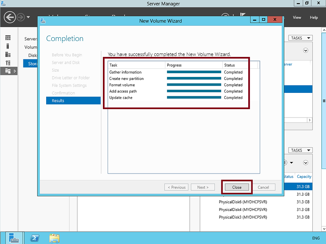Open the Local Server icon in sidebar
This screenshot has width=326, height=244.
click(8, 46)
